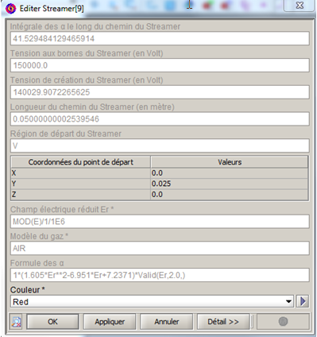Click the Appliquer button
Viewport: 317px width, 337px height.
110,322
